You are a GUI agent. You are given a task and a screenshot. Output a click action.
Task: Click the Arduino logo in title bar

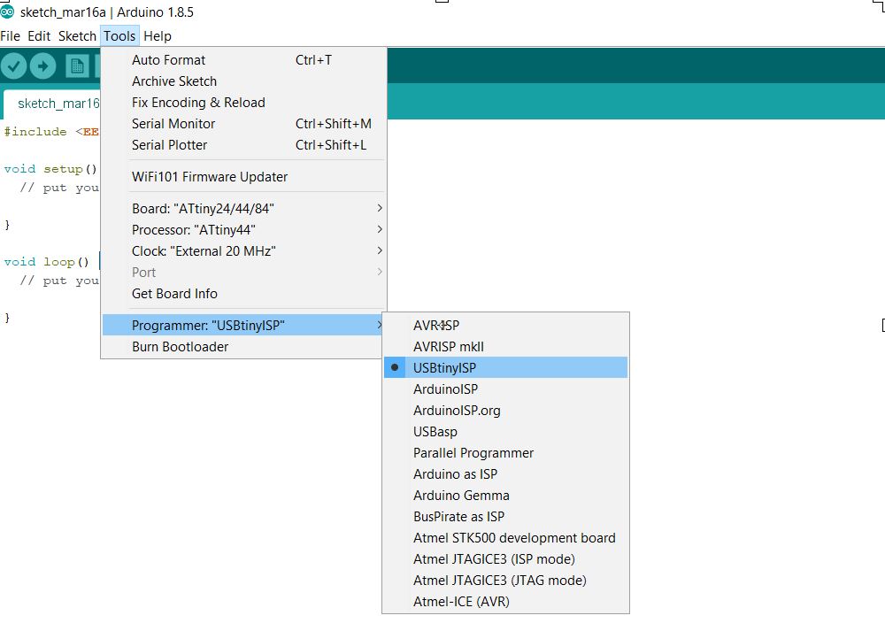[x=7, y=12]
